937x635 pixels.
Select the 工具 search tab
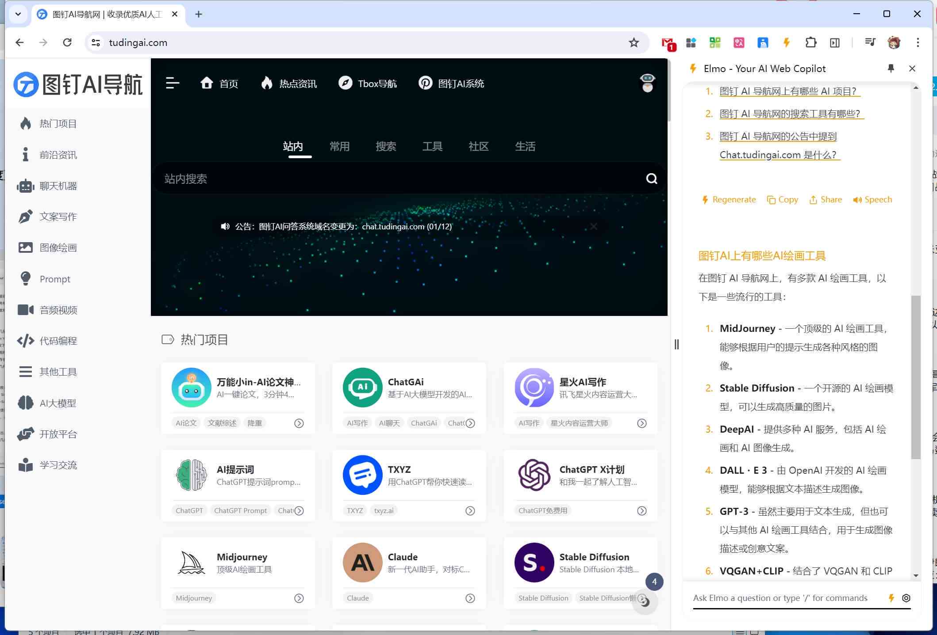(432, 146)
